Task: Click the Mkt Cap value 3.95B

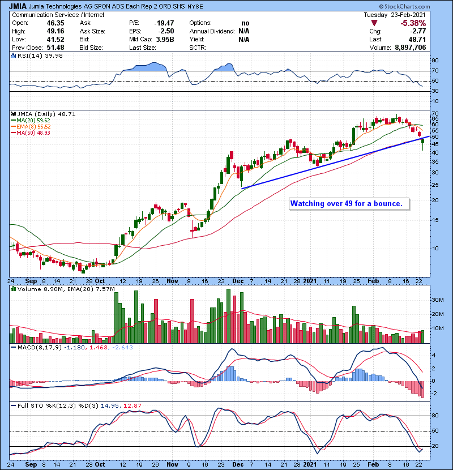Action: 165,39
